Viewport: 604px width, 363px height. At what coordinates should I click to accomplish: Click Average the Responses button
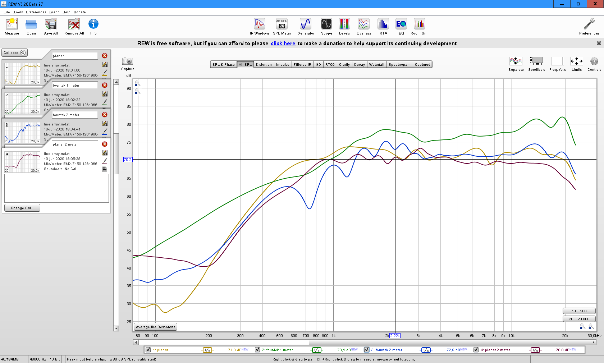pyautogui.click(x=156, y=327)
